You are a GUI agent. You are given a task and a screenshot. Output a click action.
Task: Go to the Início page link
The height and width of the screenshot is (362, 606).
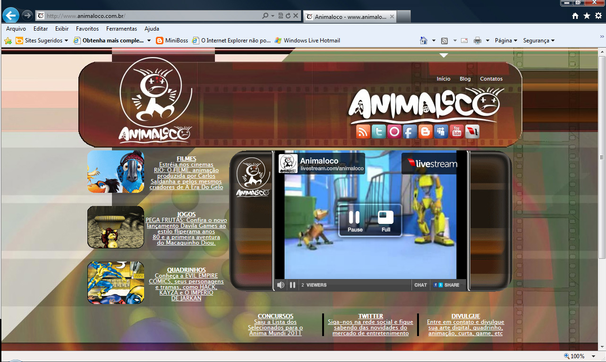[x=444, y=79]
